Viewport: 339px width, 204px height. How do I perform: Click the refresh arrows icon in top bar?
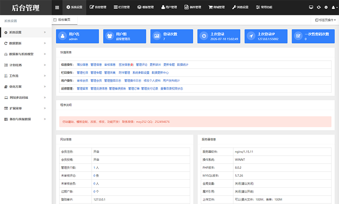click(319, 7)
